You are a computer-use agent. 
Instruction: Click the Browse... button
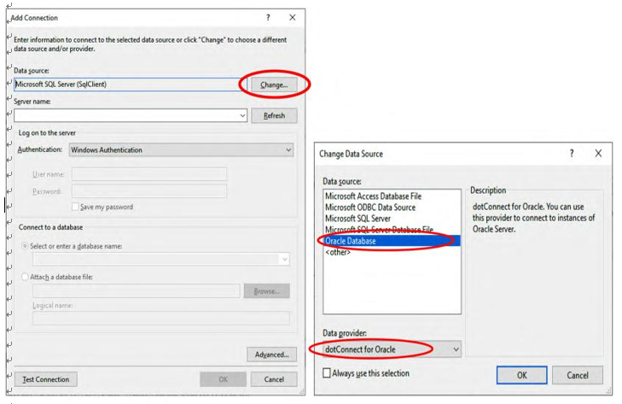coord(266,291)
